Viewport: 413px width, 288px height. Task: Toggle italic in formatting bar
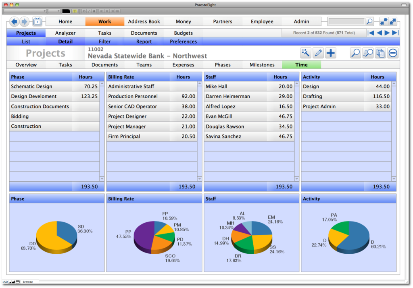[89, 11]
